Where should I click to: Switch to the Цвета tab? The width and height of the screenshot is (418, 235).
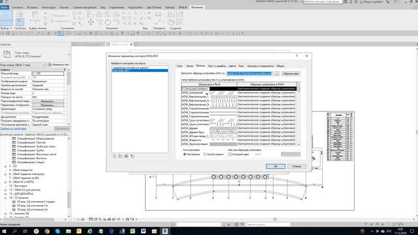(232, 66)
